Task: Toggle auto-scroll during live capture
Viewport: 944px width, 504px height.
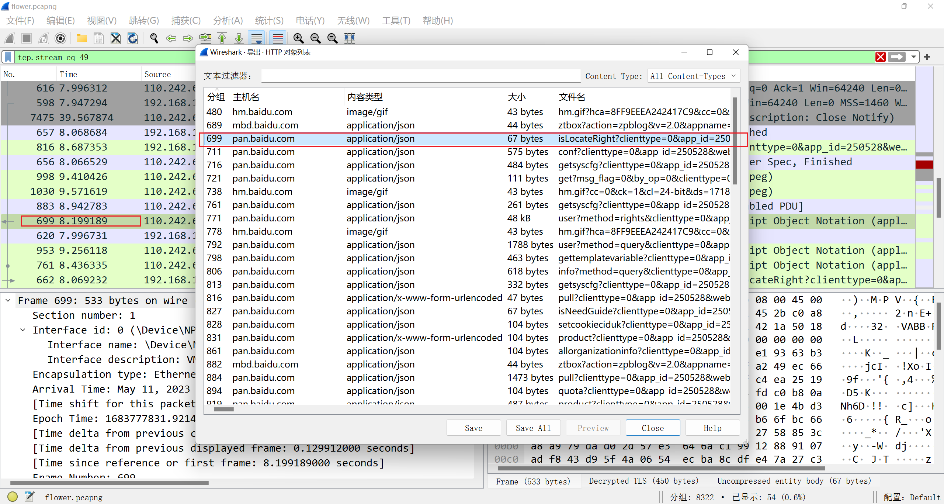Action: (x=256, y=38)
